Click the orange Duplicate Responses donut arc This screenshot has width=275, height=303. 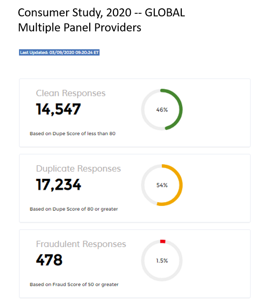tap(180, 185)
